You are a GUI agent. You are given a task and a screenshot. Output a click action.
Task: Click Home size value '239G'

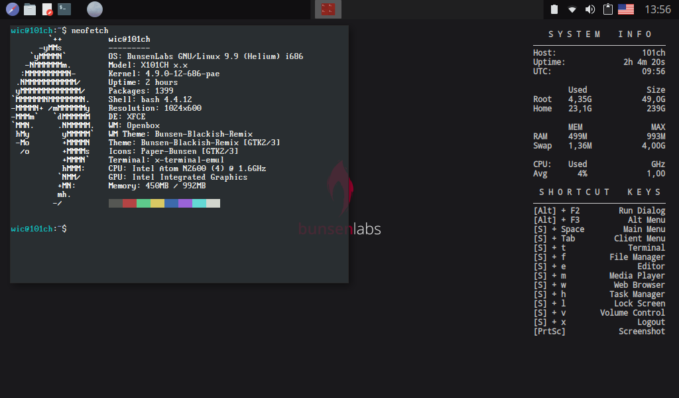656,108
